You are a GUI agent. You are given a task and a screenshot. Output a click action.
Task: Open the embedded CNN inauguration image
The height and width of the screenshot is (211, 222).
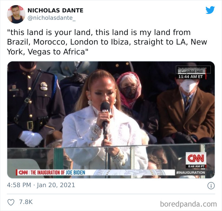pos(111,120)
